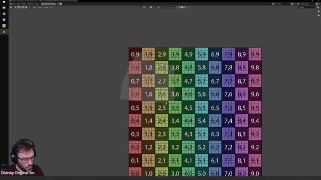Click the UV grid tile labeled 9,1

click(255, 160)
